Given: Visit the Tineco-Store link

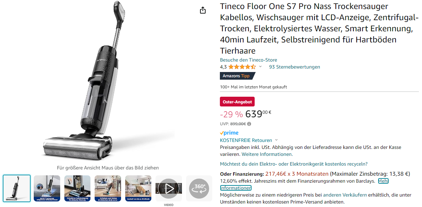Looking at the screenshot, I should click(248, 60).
